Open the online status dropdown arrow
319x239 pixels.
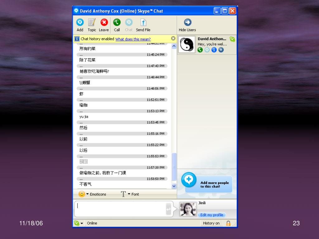82,223
